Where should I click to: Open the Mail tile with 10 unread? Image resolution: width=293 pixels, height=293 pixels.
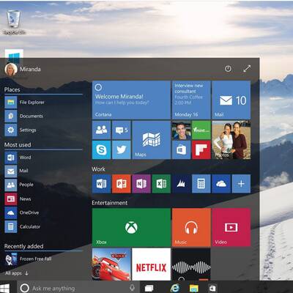231,100
